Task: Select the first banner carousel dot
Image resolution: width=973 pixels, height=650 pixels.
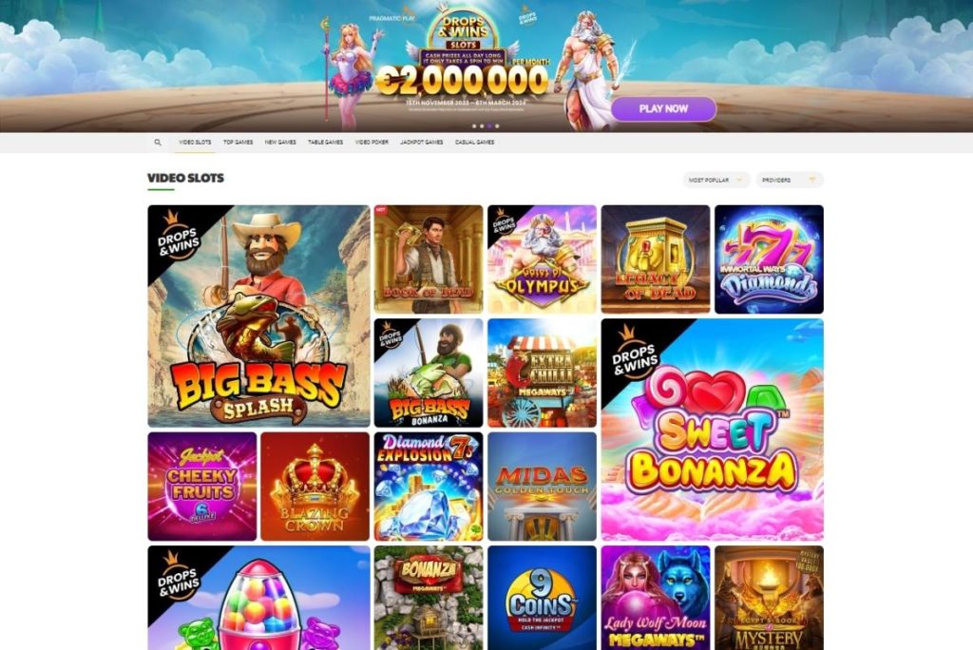Action: 475,126
